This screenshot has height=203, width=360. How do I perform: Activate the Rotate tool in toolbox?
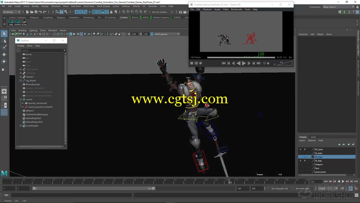(x=4, y=61)
